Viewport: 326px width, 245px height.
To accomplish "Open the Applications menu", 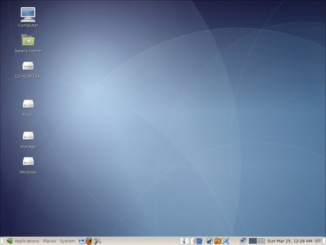I will (27, 241).
